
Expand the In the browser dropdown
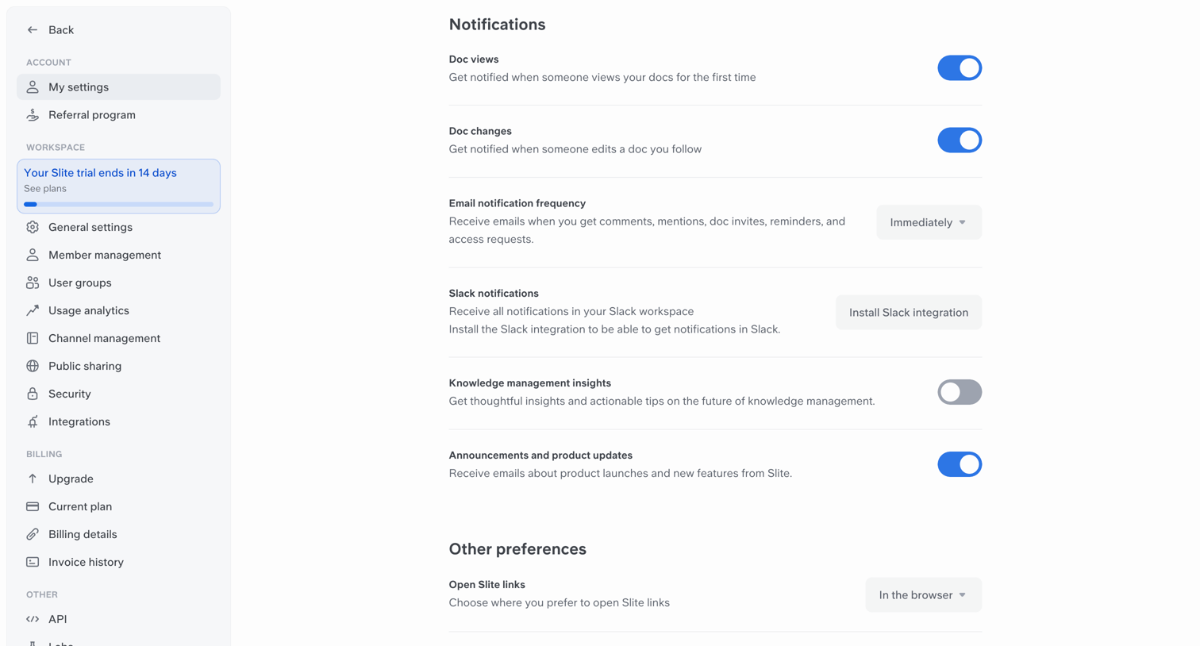923,595
